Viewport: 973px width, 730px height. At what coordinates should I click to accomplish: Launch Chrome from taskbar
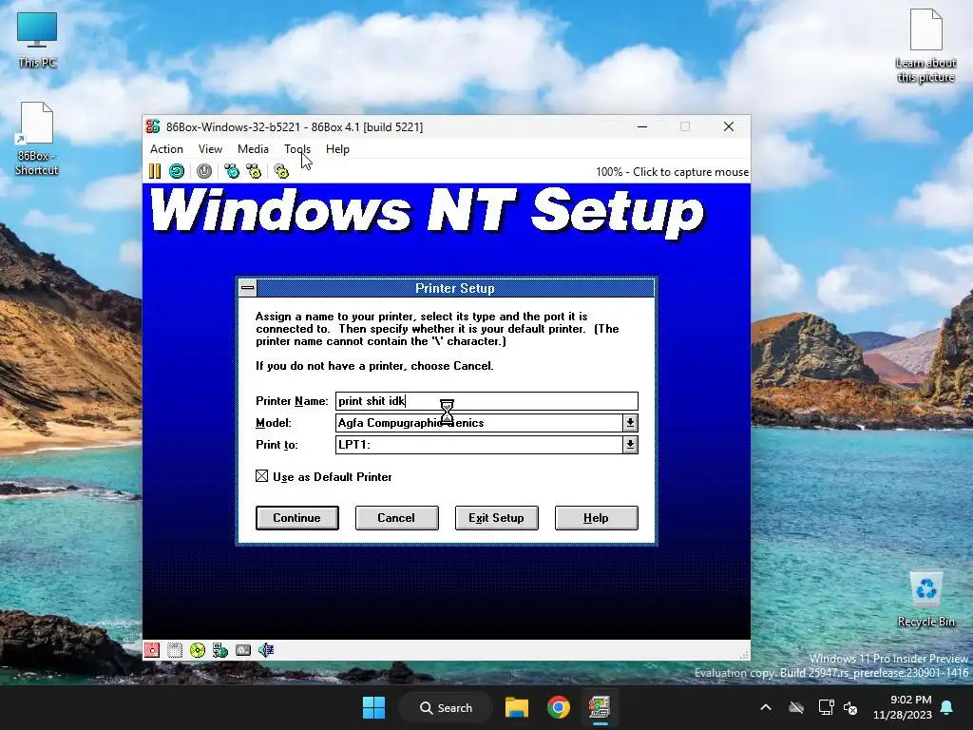point(559,707)
